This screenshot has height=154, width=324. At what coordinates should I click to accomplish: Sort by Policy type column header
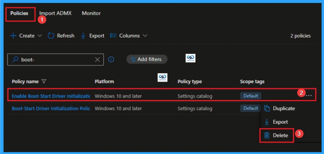[x=190, y=82]
